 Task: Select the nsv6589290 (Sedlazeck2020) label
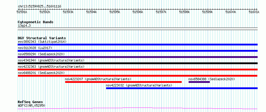pyautogui.click(x=41, y=54)
